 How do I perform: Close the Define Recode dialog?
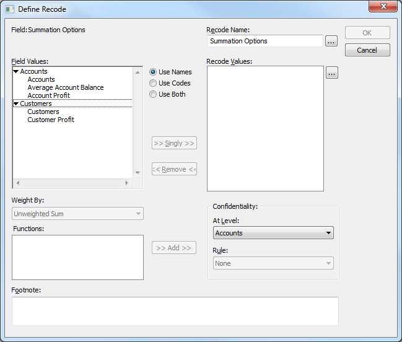(383, 7)
